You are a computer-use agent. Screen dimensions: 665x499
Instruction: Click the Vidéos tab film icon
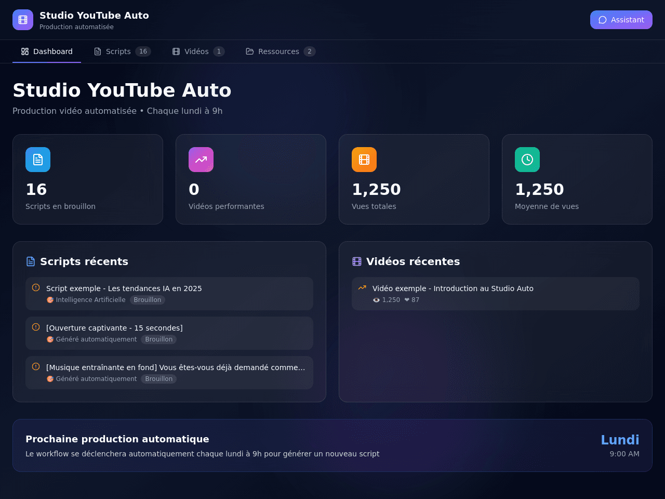tap(176, 51)
